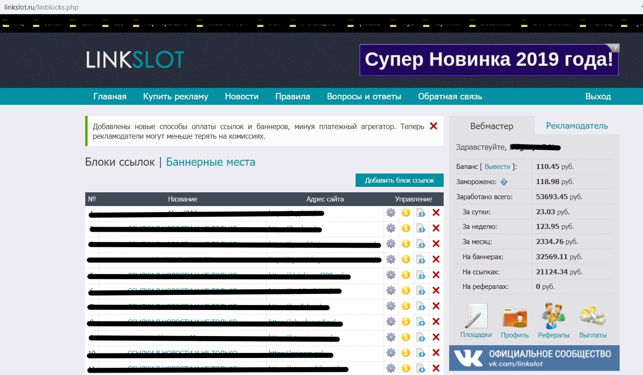Click the gold coin icon in row 10

click(x=406, y=353)
